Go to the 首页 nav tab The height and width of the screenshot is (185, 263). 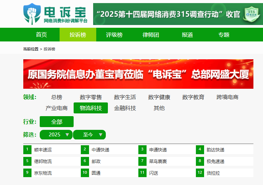(41, 35)
